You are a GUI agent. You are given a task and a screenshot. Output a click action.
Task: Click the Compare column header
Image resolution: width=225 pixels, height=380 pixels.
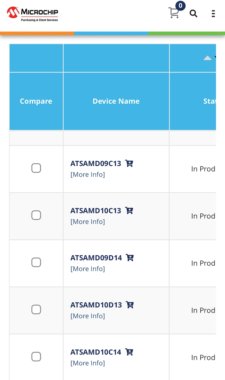36,101
